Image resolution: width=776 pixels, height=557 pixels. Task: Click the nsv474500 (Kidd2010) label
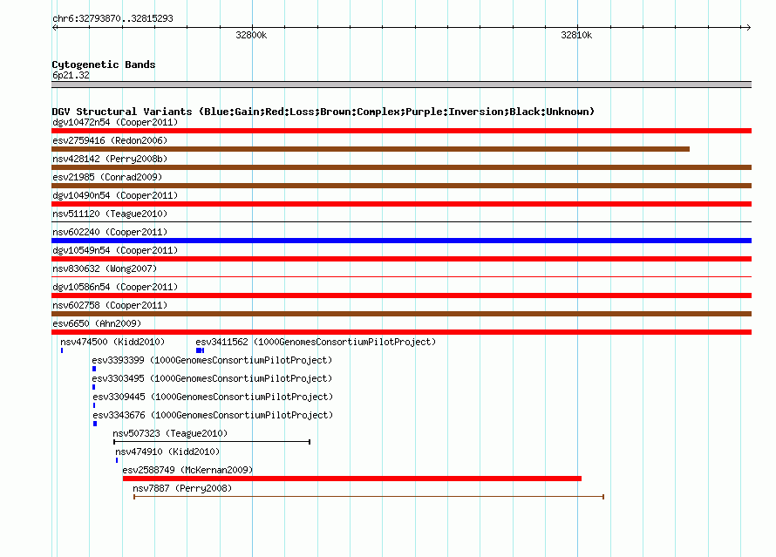112,342
